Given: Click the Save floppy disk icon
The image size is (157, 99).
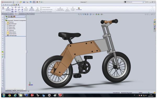Looking at the screenshot, I should click(x=24, y=2).
